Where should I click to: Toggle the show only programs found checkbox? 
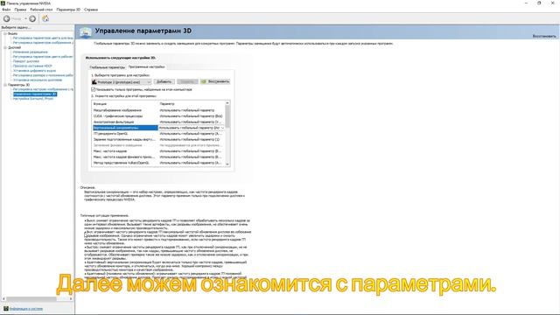(x=94, y=89)
